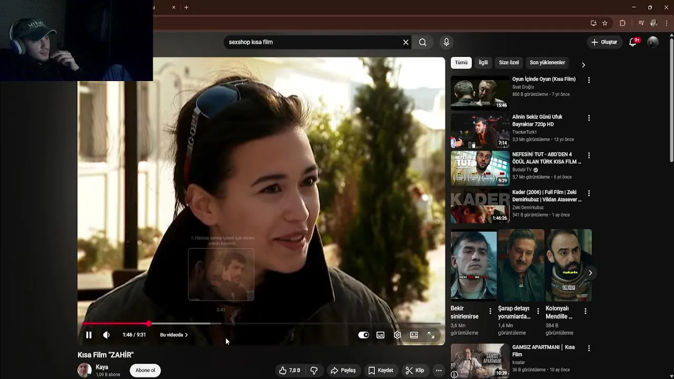Open the 'Kader (2006) Full Film' title link
This screenshot has width=674, height=379.
pyautogui.click(x=547, y=196)
